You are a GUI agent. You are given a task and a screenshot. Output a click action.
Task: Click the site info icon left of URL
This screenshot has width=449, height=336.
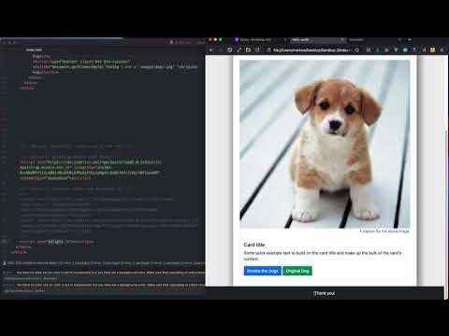coord(268,50)
